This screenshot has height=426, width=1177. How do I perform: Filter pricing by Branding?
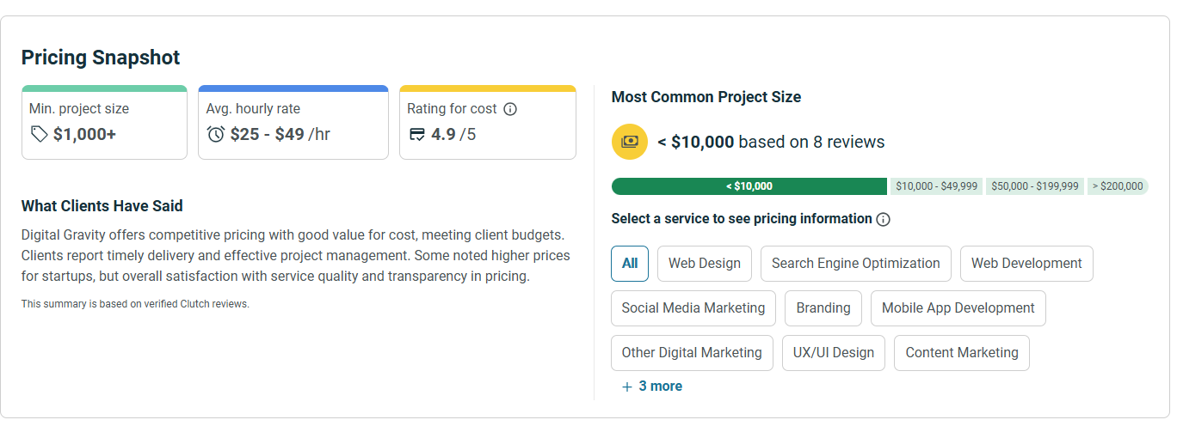(x=823, y=308)
